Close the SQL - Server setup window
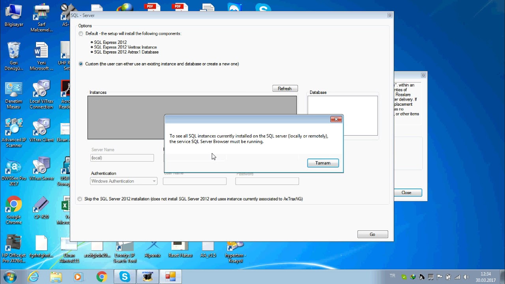505x284 pixels. 389,15
